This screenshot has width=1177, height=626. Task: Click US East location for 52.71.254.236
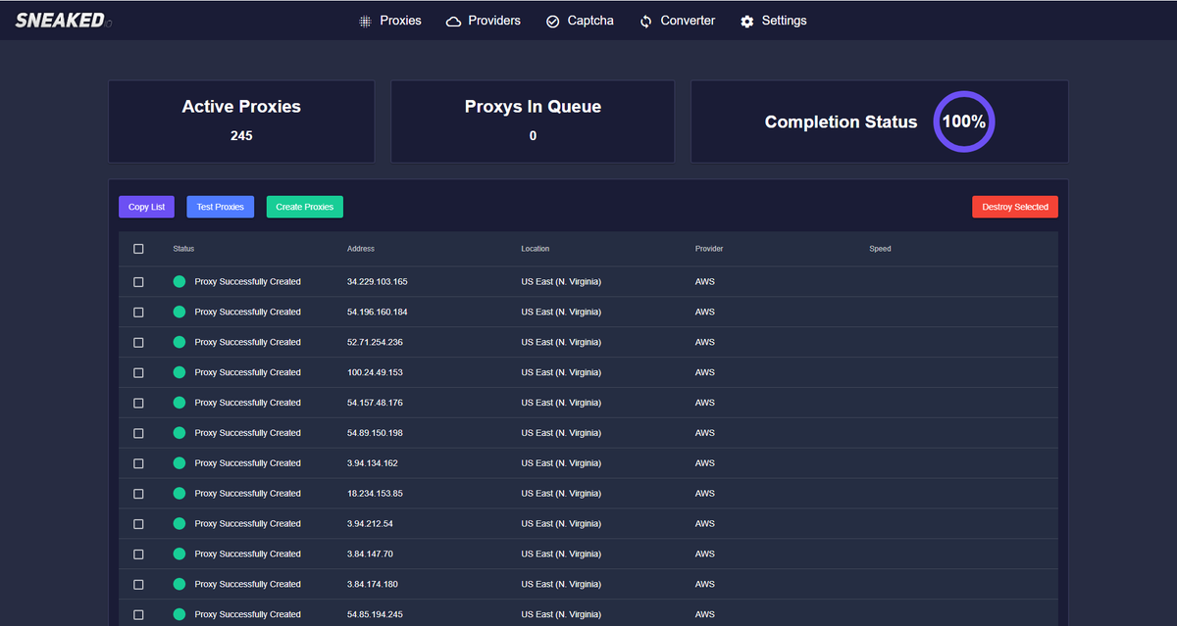(x=561, y=343)
